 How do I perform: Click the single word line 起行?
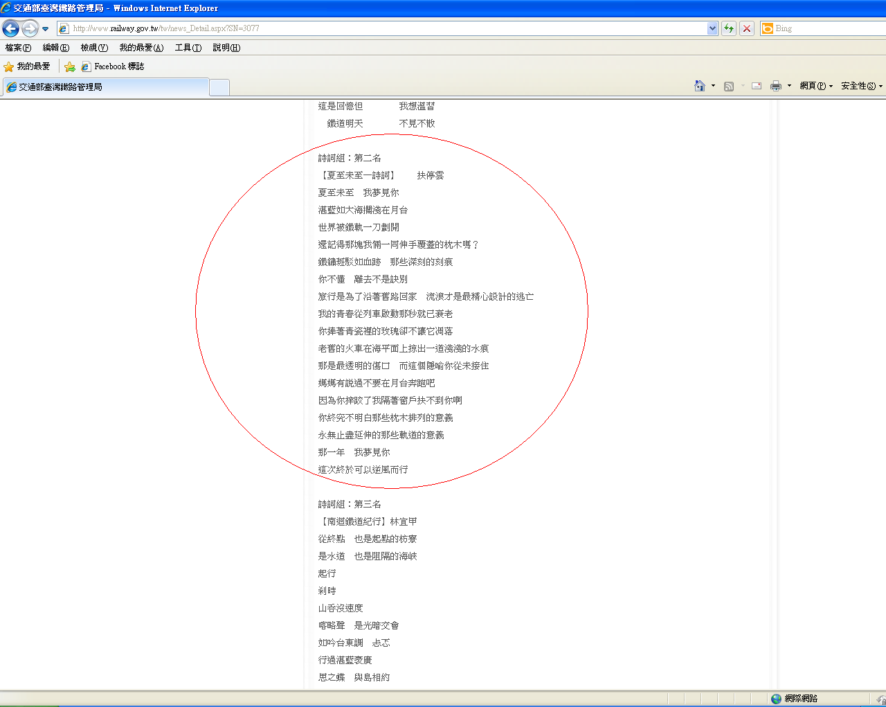coord(327,573)
